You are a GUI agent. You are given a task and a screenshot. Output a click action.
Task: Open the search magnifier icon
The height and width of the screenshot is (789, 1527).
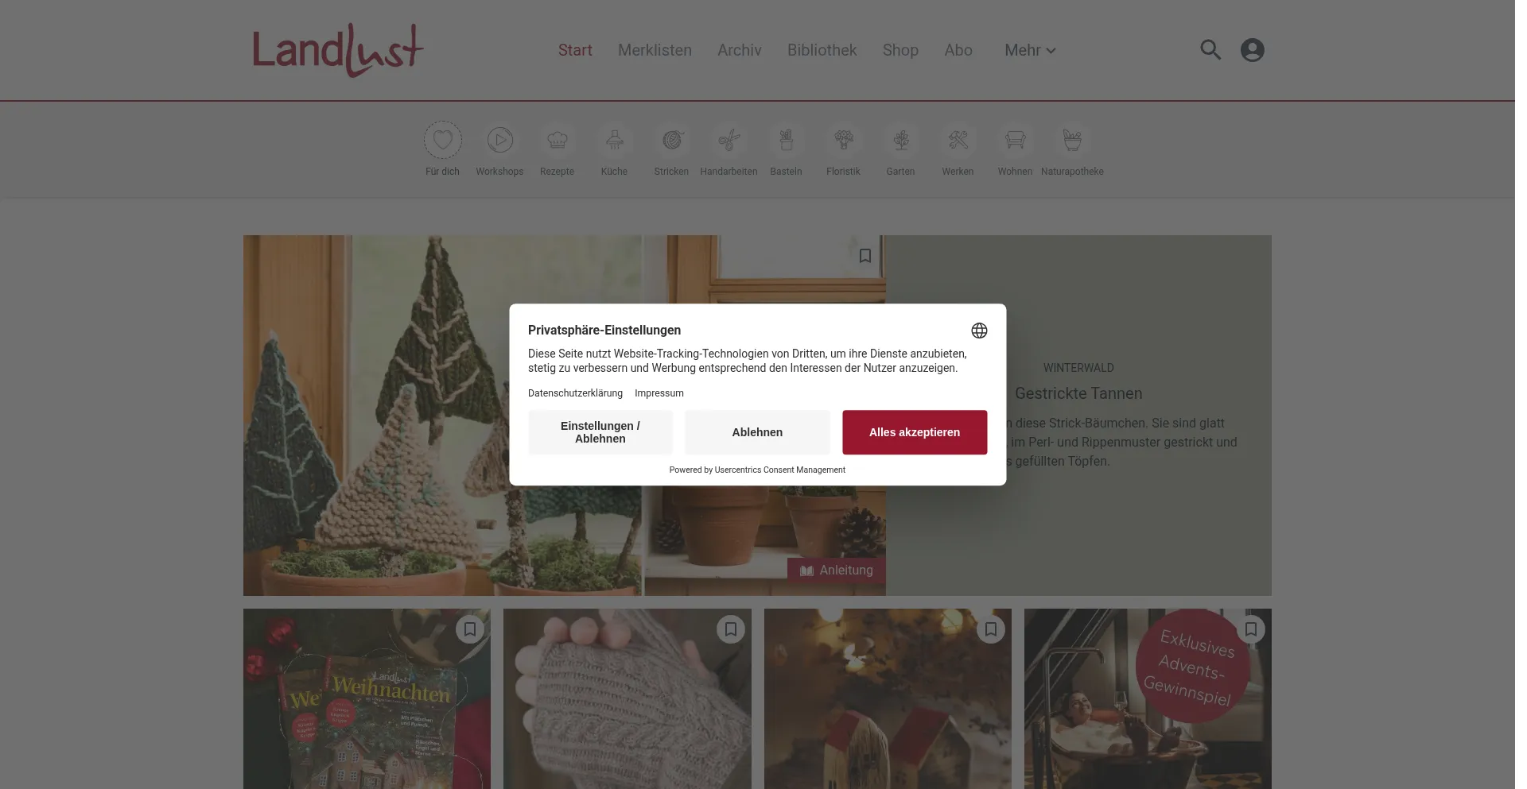tap(1210, 50)
